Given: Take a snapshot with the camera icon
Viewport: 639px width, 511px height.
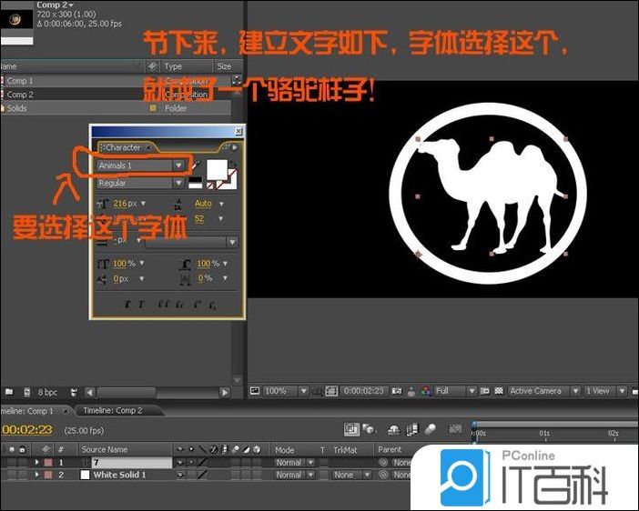Looking at the screenshot, I should click(x=397, y=391).
